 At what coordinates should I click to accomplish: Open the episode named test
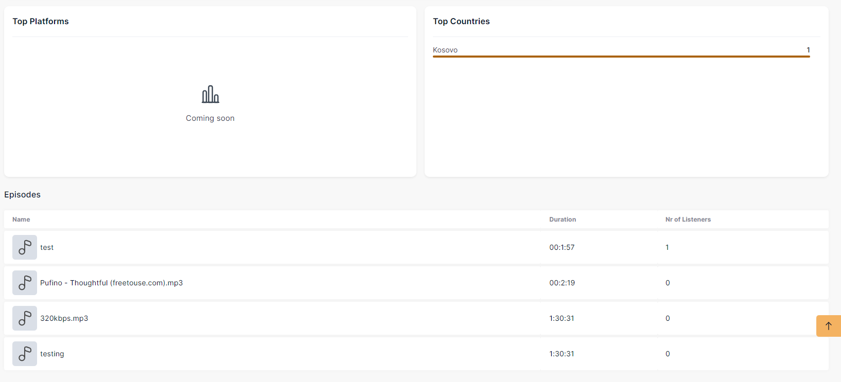tap(47, 247)
